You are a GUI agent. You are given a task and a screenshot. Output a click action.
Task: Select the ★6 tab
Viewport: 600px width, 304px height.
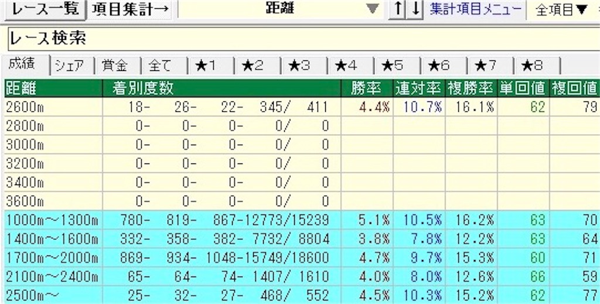444,66
